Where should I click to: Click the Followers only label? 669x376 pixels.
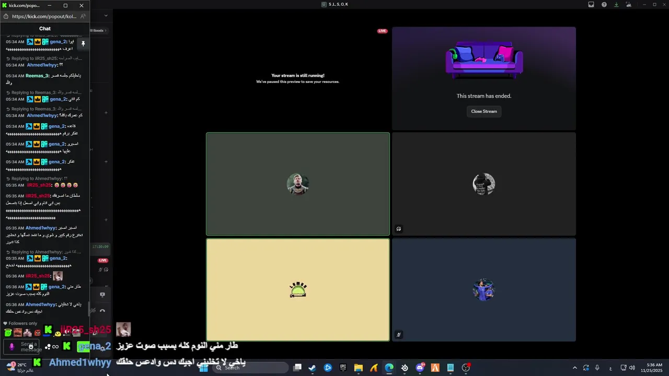pyautogui.click(x=23, y=323)
